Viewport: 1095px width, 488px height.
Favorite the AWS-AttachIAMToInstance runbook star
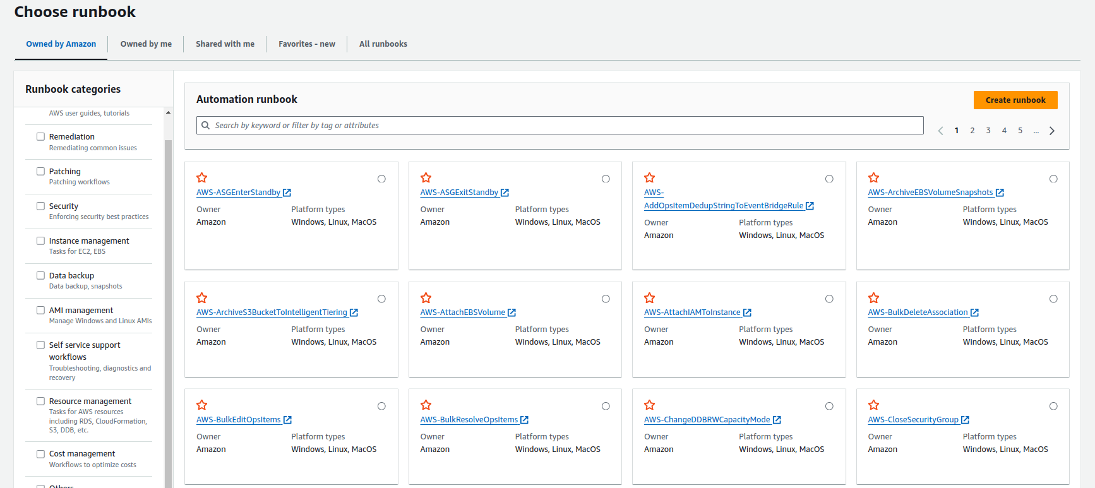point(650,298)
